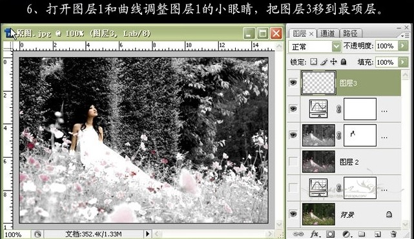Image resolution: width=414 pixels, height=239 pixels.
Task: Click the Layers panel scroll-up arrow
Action: [x=406, y=75]
